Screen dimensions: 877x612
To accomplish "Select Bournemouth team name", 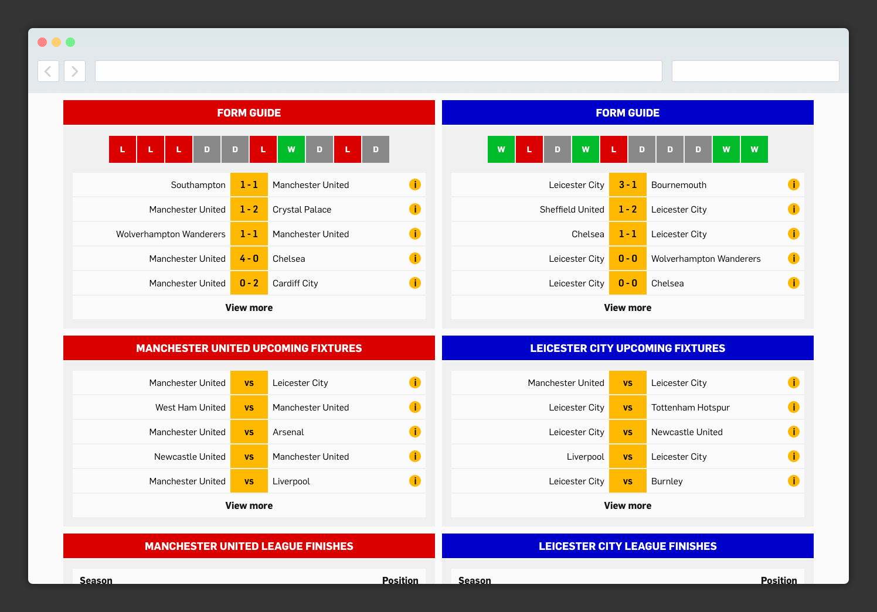I will point(679,184).
